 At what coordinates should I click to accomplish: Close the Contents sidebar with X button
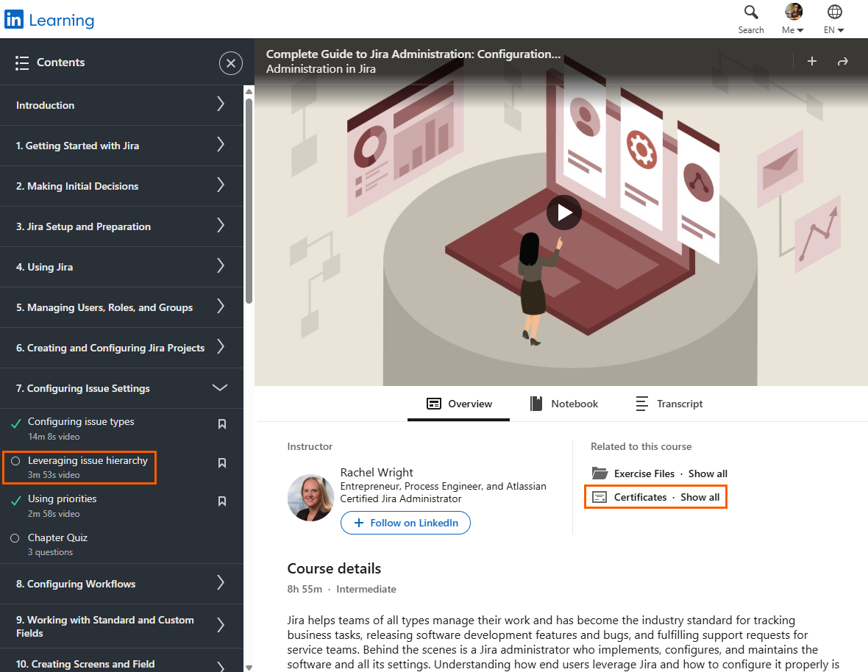(231, 63)
